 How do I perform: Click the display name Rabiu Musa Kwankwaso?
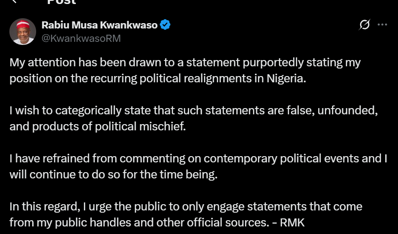(99, 25)
